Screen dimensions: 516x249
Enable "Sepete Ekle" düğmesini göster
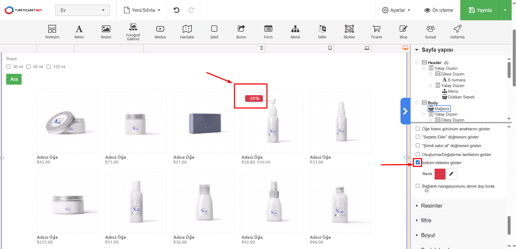click(x=418, y=137)
